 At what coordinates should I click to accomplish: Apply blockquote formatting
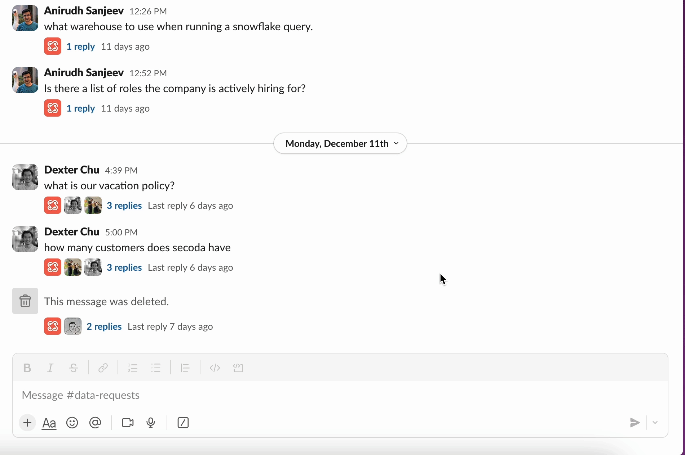click(x=185, y=368)
